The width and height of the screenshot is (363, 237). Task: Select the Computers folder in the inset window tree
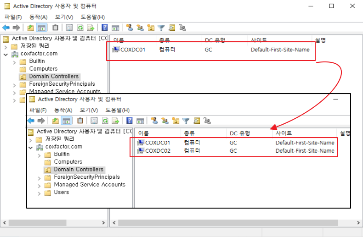point(68,162)
